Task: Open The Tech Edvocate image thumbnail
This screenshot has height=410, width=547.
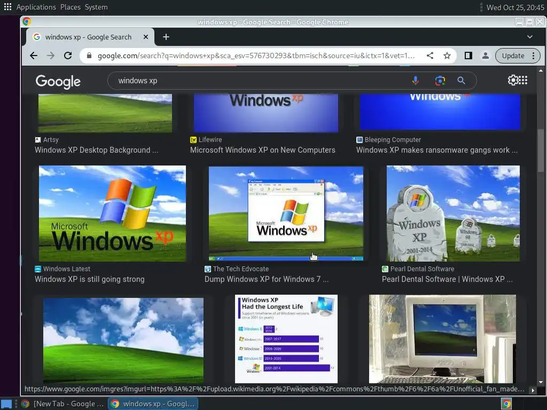Action: click(286, 214)
